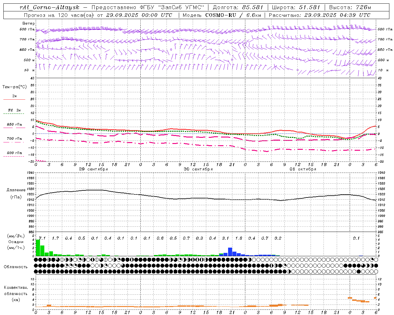Image resolution: width=394 pixels, height=315 pixels.
Task: Click the 0.2 precipitation value
Action: click(278, 238)
